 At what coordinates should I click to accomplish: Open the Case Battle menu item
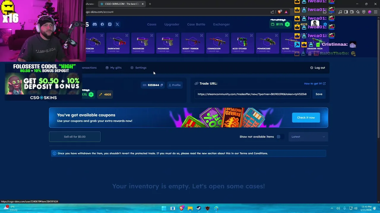(196, 24)
